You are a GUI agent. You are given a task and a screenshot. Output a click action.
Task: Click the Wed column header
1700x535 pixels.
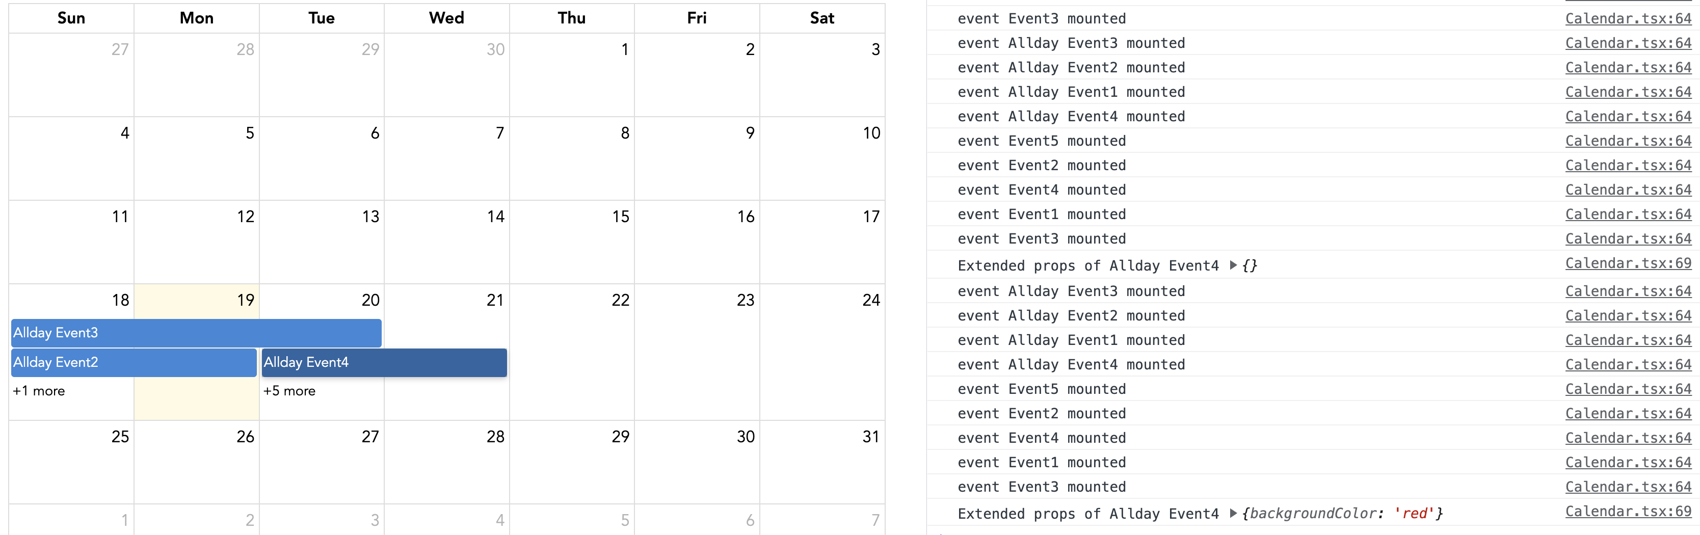click(446, 18)
